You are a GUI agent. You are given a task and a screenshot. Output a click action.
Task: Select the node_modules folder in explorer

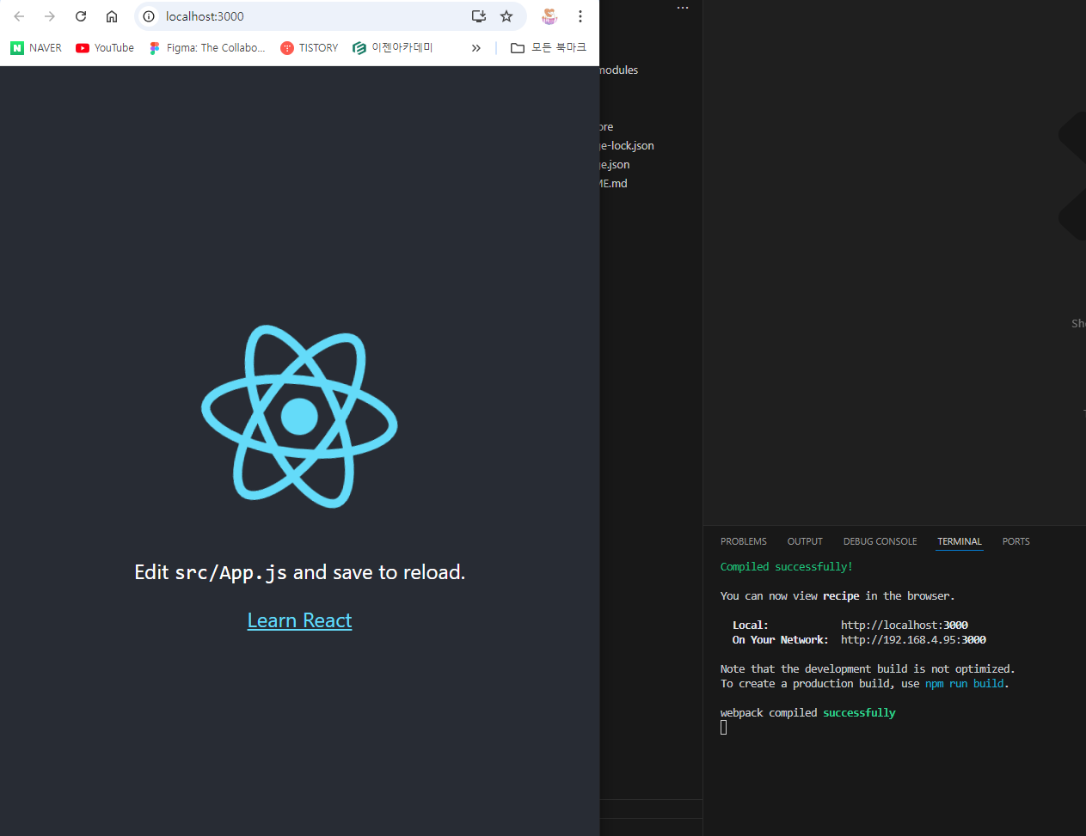coord(619,70)
